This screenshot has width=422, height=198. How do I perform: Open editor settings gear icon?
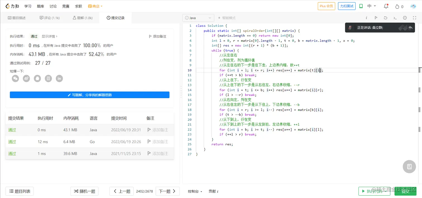click(405, 18)
